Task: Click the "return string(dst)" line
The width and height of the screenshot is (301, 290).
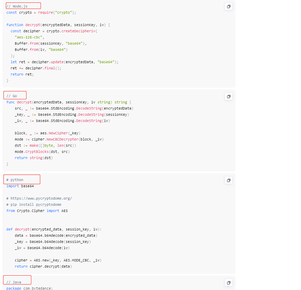Action: pos(34,158)
